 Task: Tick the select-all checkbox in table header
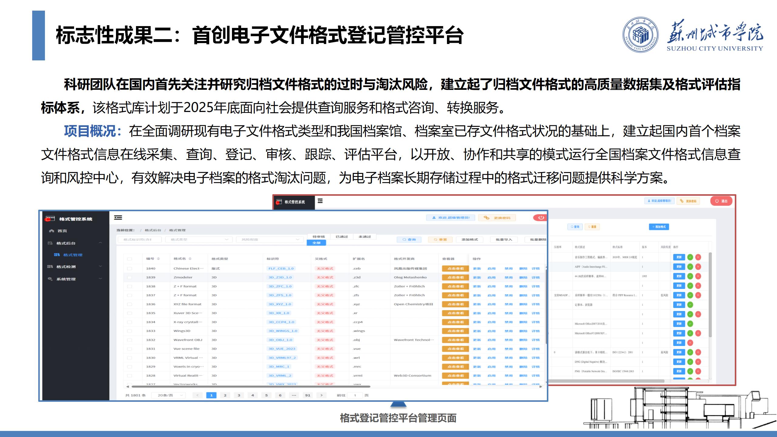click(130, 259)
